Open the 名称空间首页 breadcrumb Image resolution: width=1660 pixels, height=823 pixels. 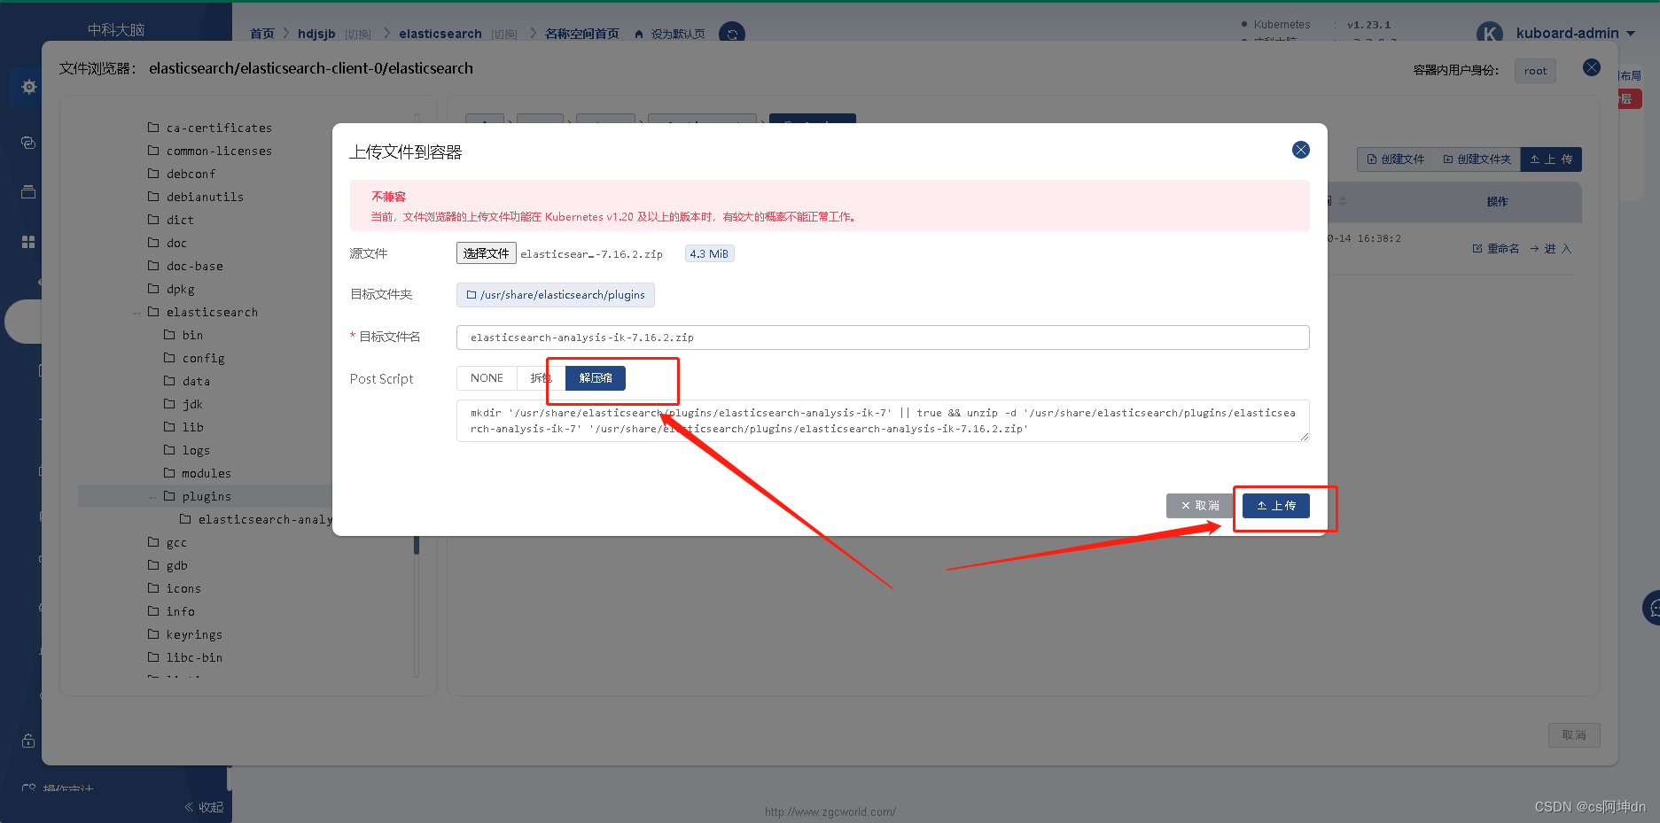[581, 34]
